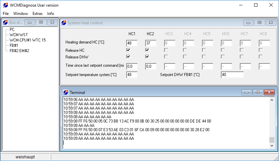
Task: Open the Extras menu
Action: (37, 14)
